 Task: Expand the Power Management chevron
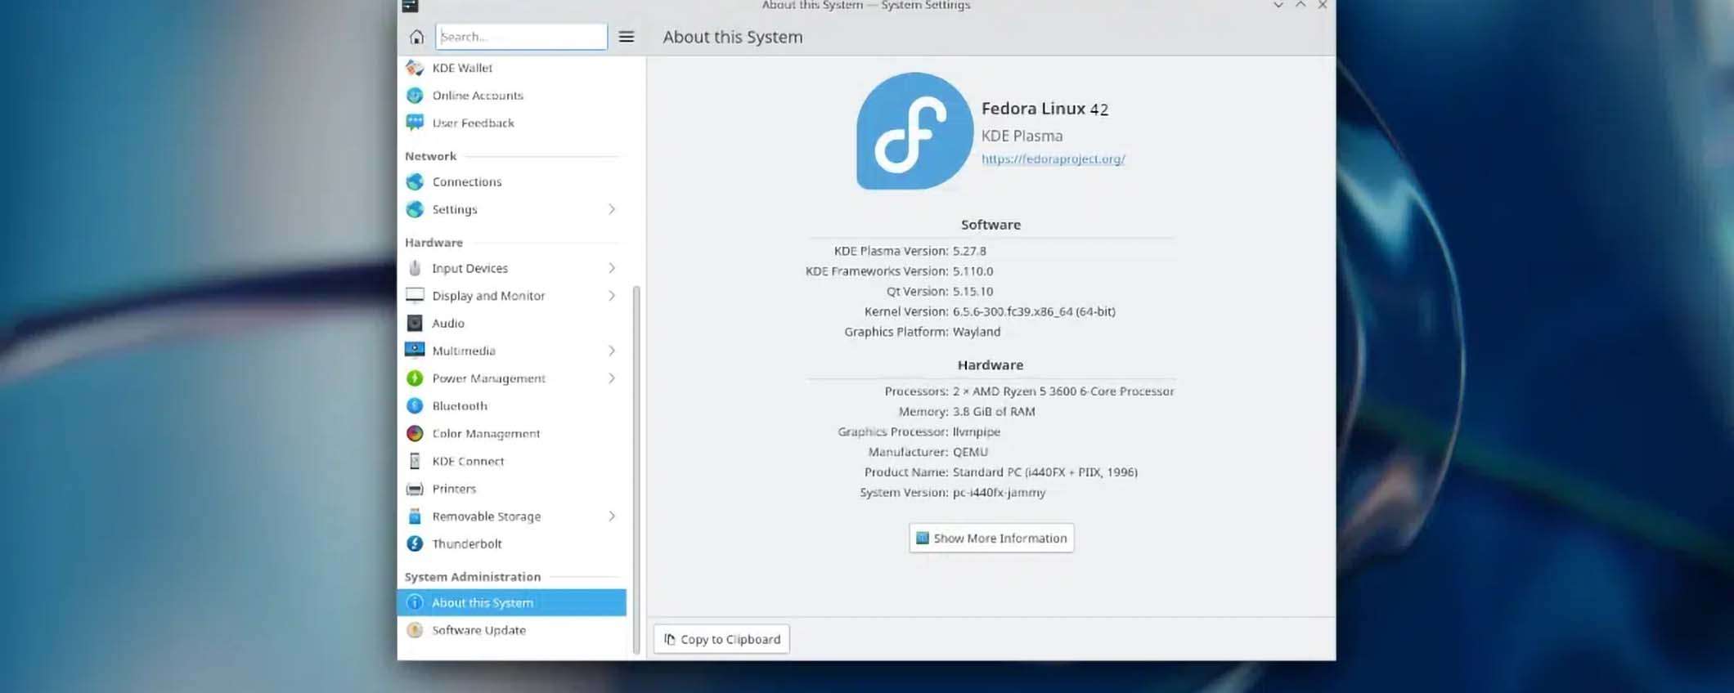point(612,378)
